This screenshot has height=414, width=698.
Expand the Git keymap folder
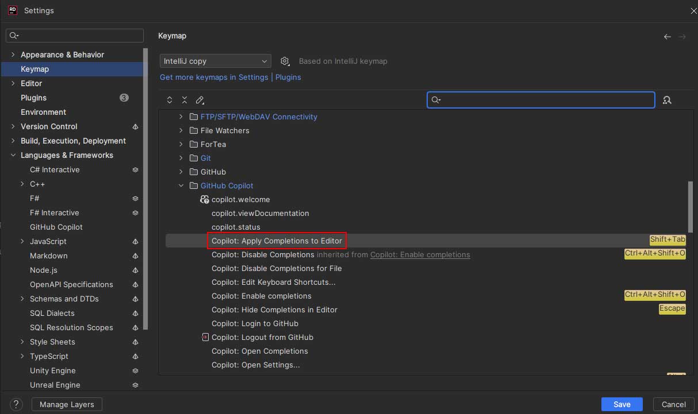coord(181,158)
